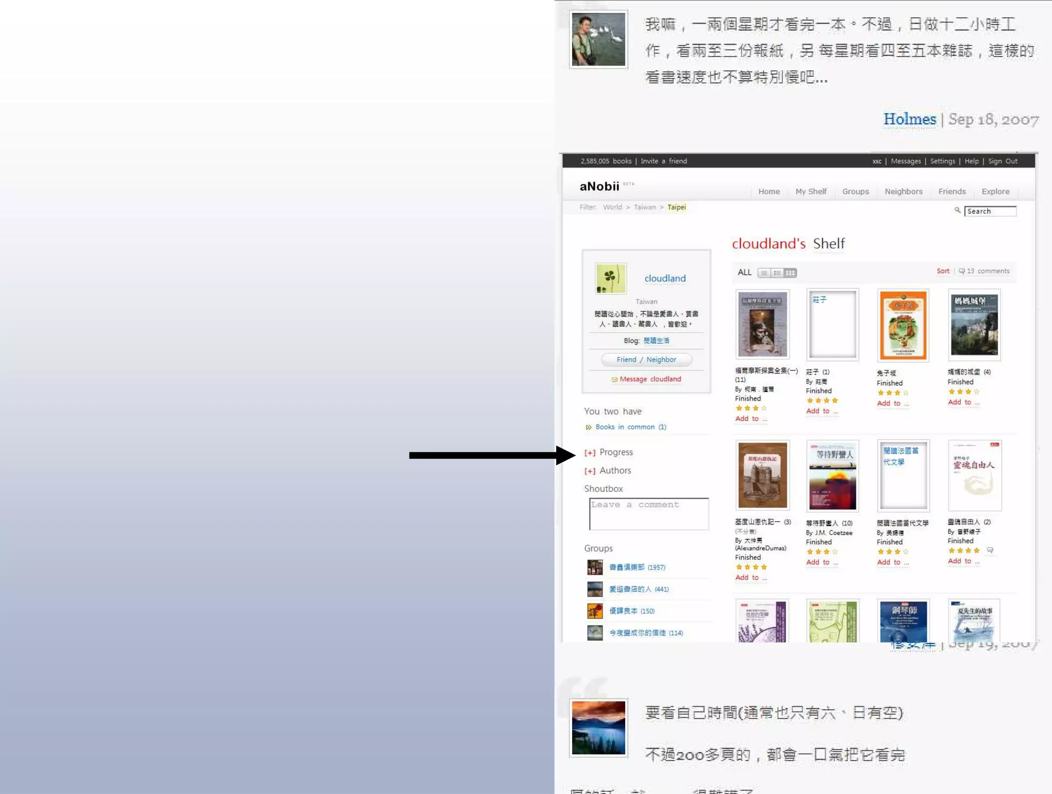Click Messages in top bar
This screenshot has height=794, width=1052.
[x=906, y=161]
